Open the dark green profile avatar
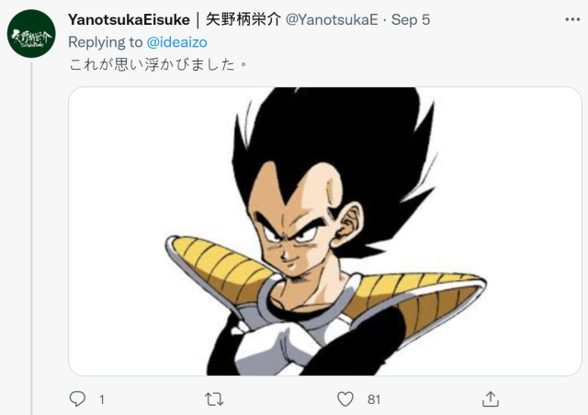This screenshot has width=588, height=415. point(31,34)
